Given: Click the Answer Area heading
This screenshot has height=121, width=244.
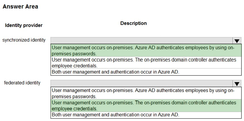Looking at the screenshot, I should tap(20, 6).
